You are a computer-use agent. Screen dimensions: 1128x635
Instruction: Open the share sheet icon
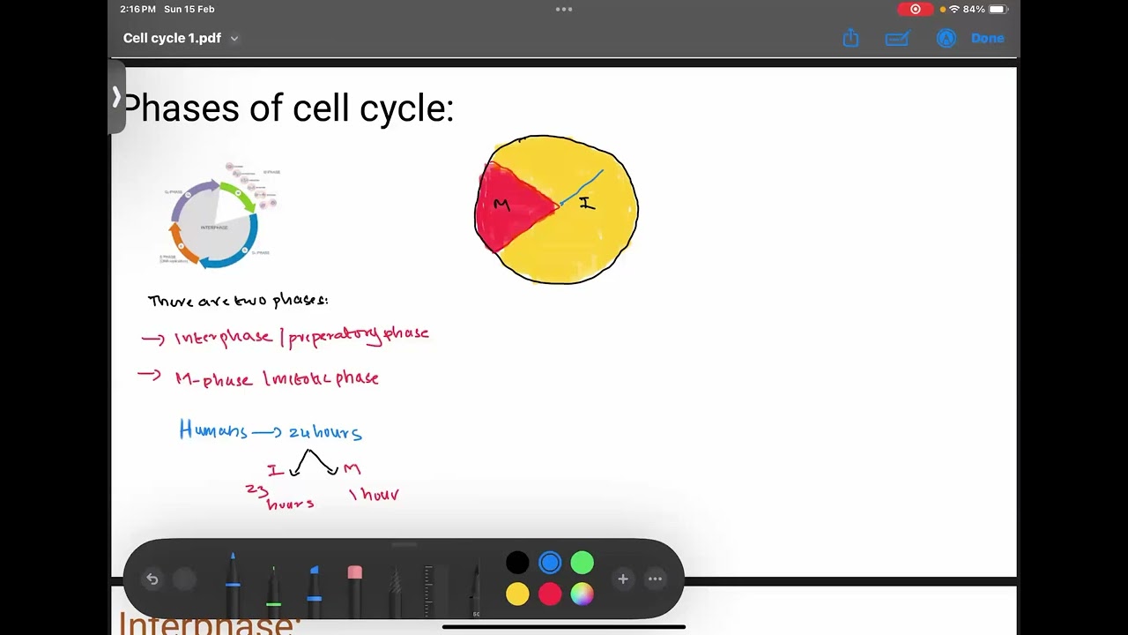[850, 38]
